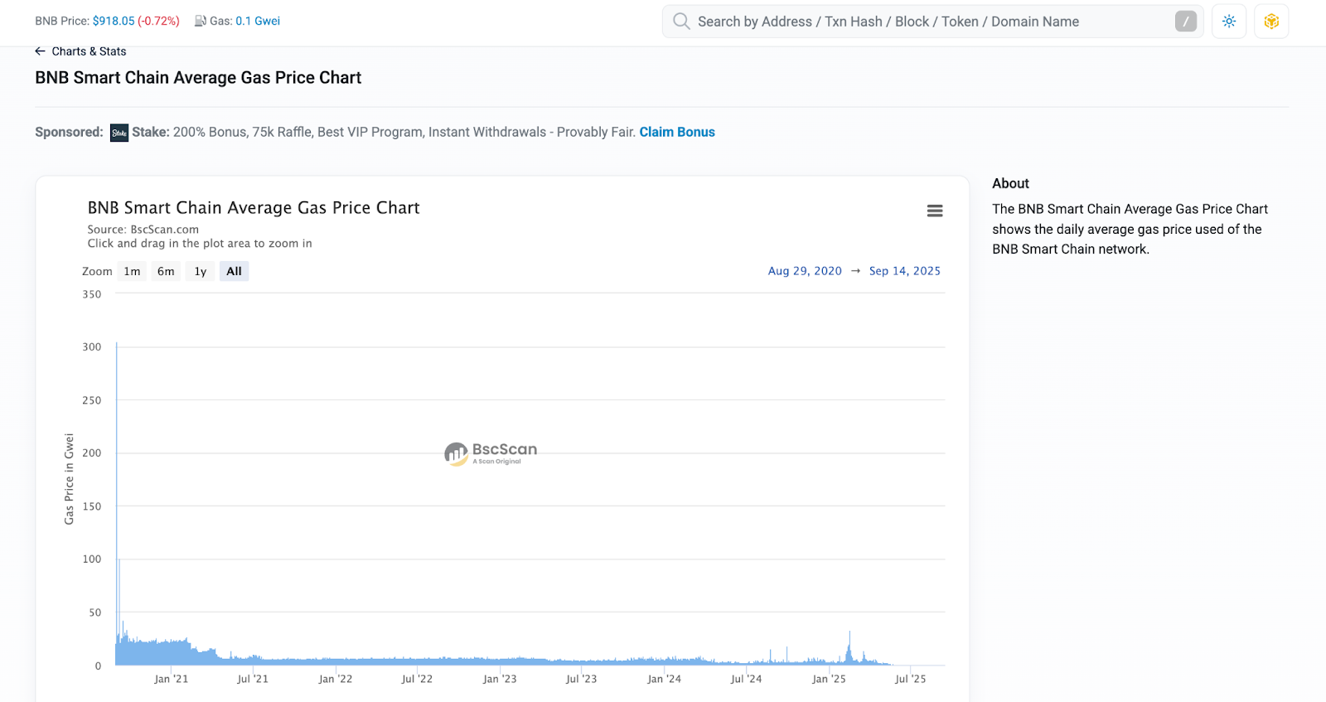Click the Jul '25 x-axis label
The image size is (1326, 702).
[910, 679]
